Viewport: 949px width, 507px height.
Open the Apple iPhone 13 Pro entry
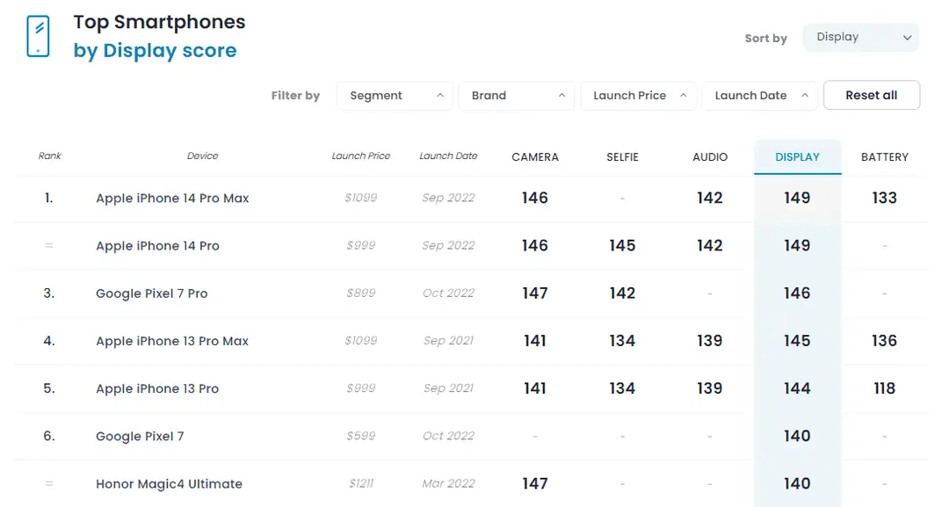tap(157, 389)
